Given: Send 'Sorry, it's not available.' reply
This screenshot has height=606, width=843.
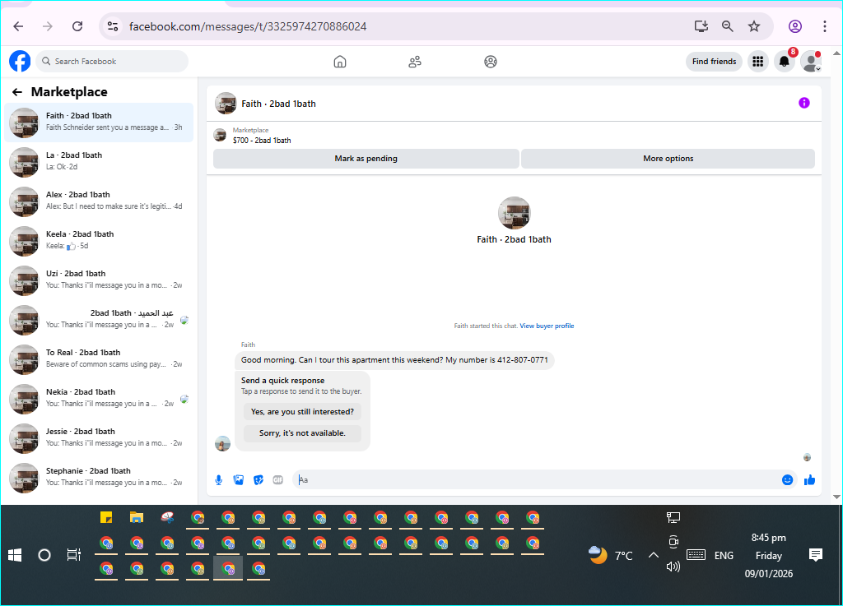Looking at the screenshot, I should pos(302,433).
